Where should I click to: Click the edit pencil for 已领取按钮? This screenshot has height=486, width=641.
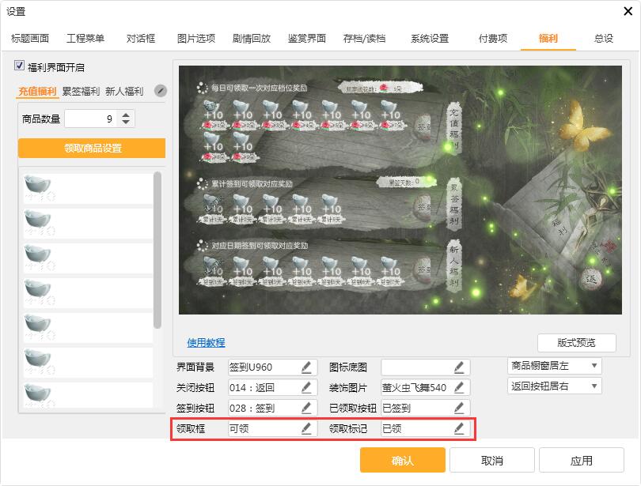(x=459, y=408)
